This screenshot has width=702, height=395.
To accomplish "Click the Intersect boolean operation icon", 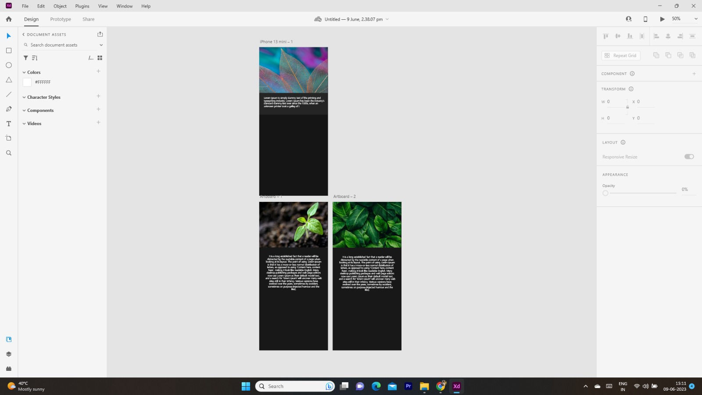I will click(x=681, y=55).
